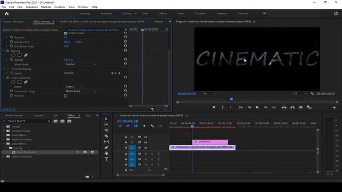
Task: Open the File menu
Action: [x=4, y=7]
